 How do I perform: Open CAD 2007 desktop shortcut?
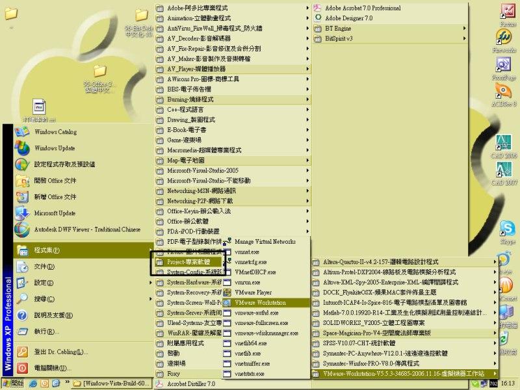[503, 174]
